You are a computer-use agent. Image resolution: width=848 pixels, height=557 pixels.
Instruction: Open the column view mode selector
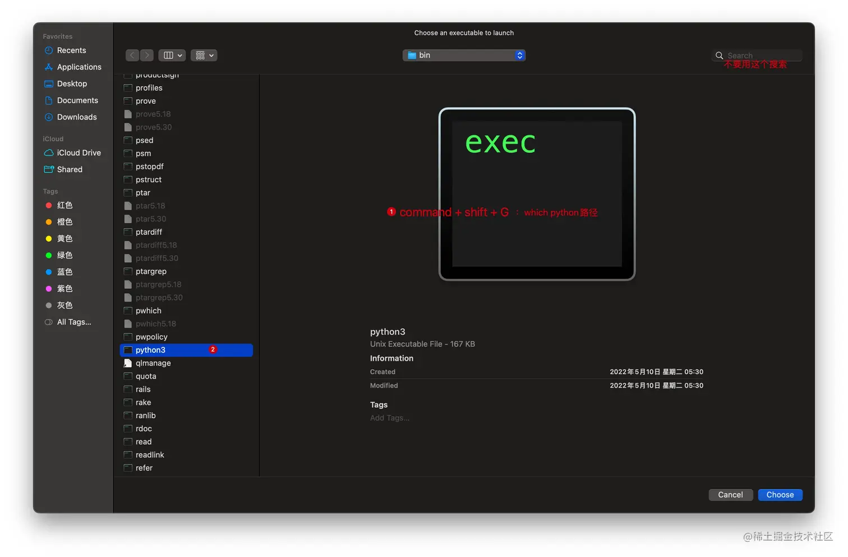click(172, 55)
